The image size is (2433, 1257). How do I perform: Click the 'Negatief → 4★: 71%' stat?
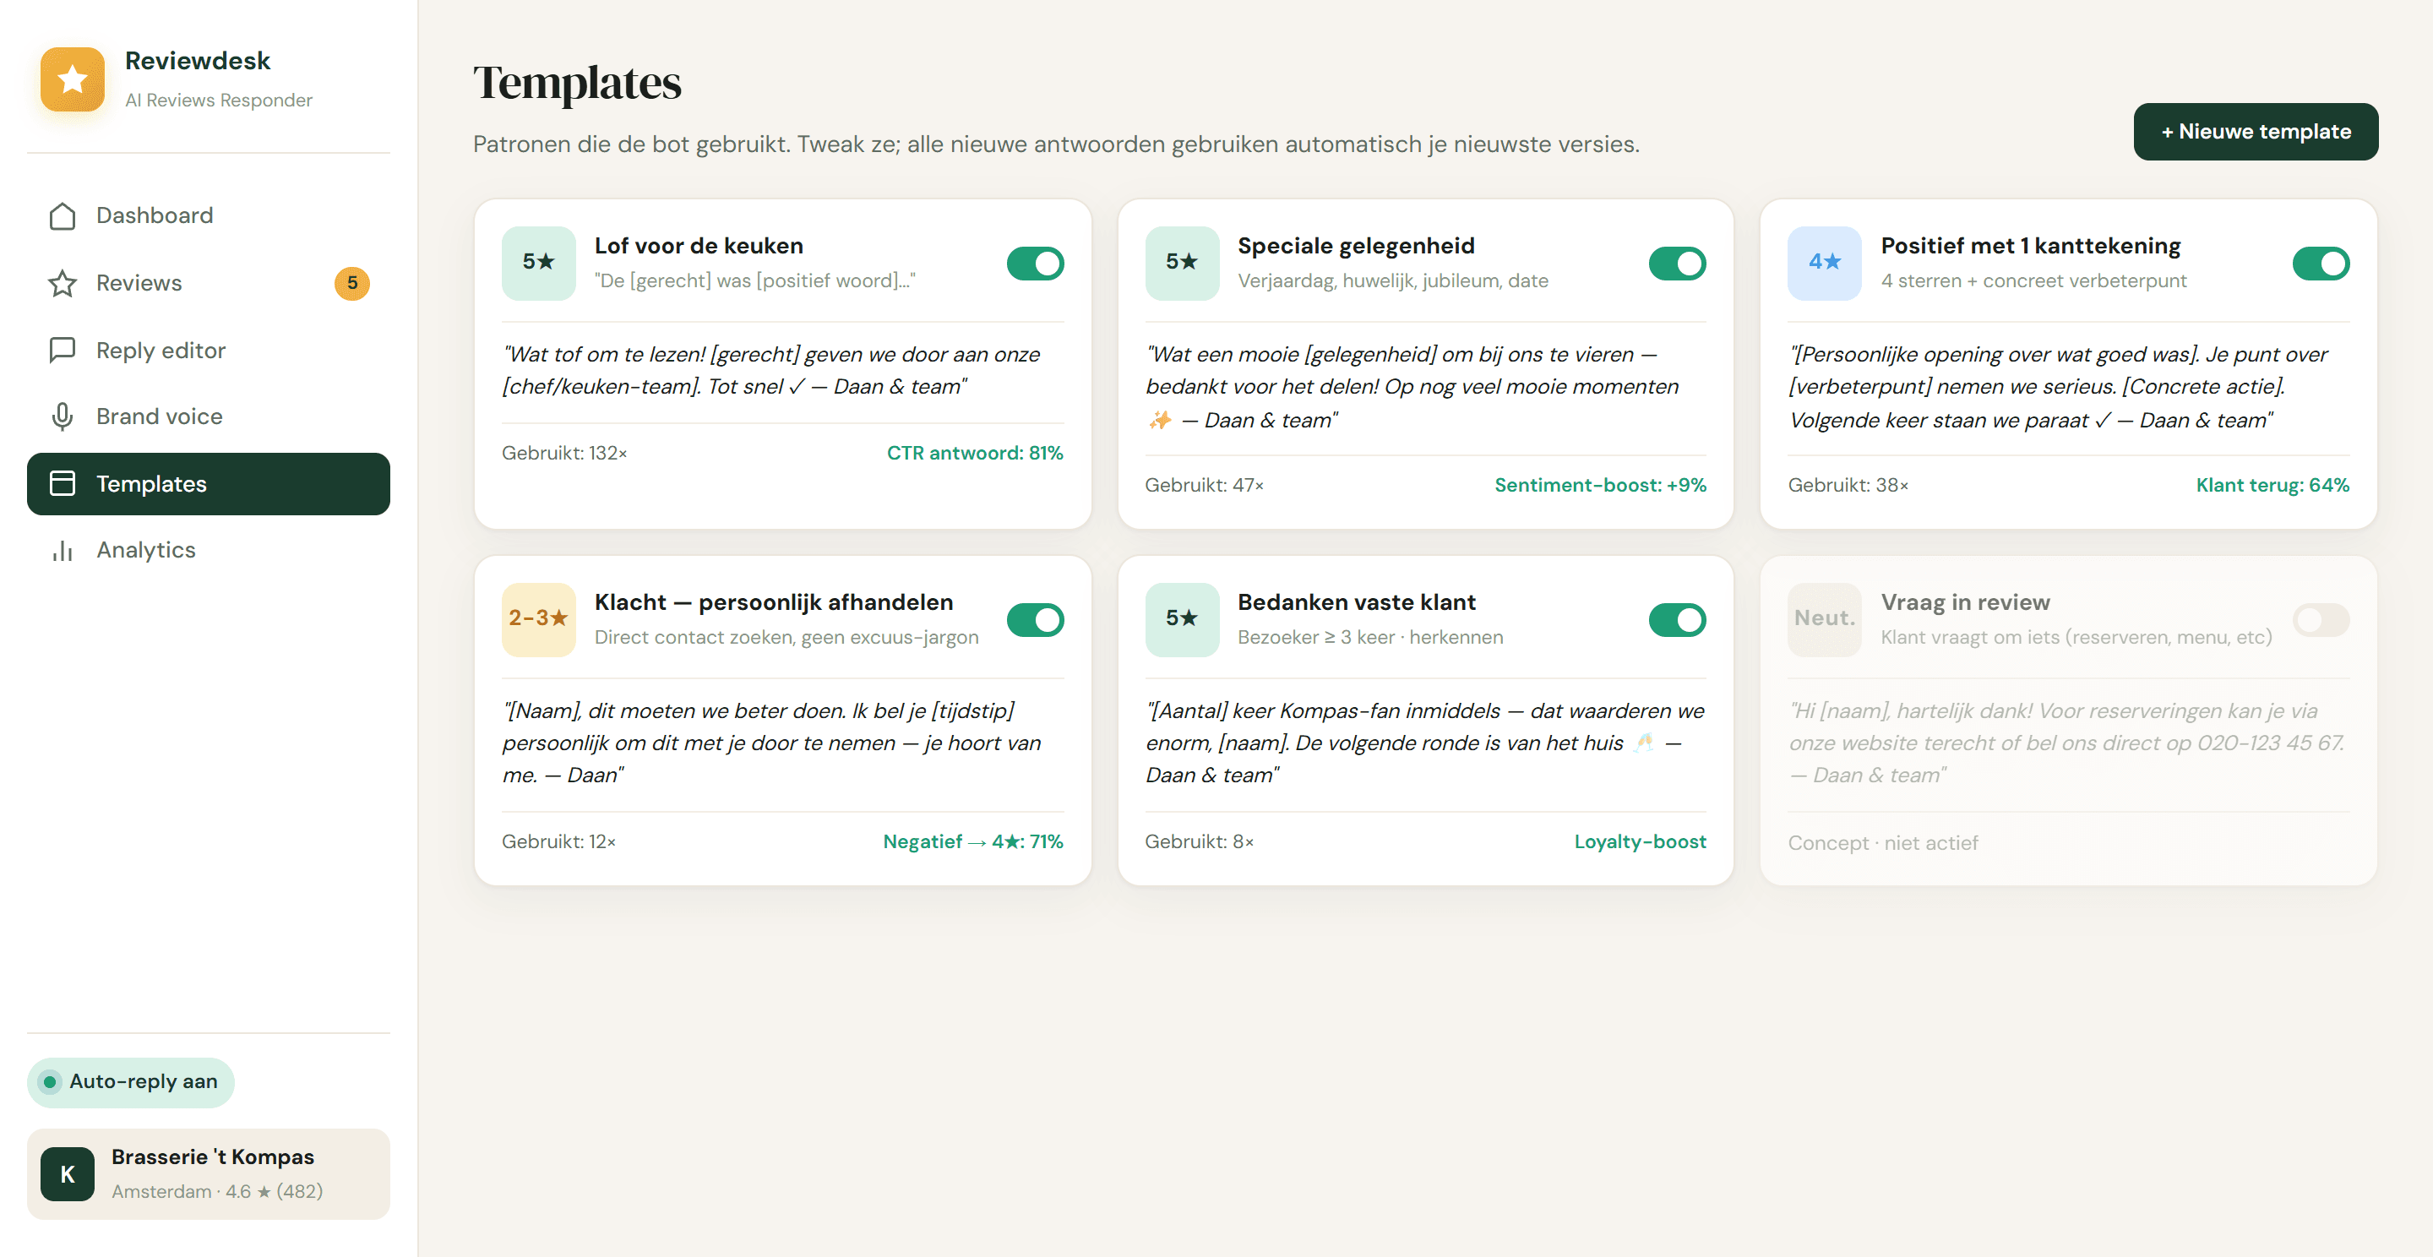[x=973, y=841]
